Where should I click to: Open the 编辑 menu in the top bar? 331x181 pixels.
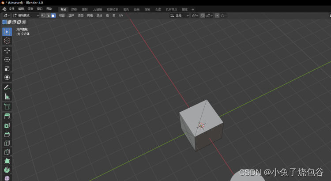(21, 9)
